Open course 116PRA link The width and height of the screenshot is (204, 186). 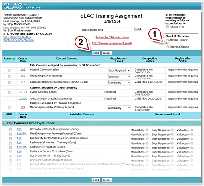pyautogui.click(x=22, y=147)
